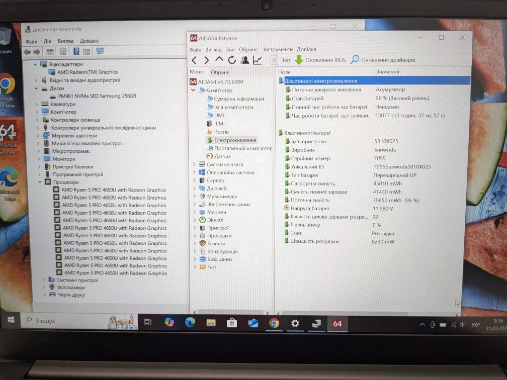Open Довідка menu in Device Manager
Screen dimensions: 507x380
tap(89, 41)
